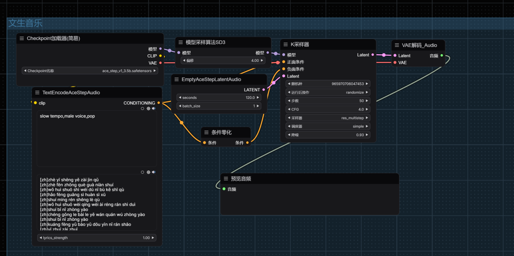This screenshot has width=514, height=256.
Task: Open the Checkpoint加载器(简易) node hamburger menu
Action: pos(21,39)
